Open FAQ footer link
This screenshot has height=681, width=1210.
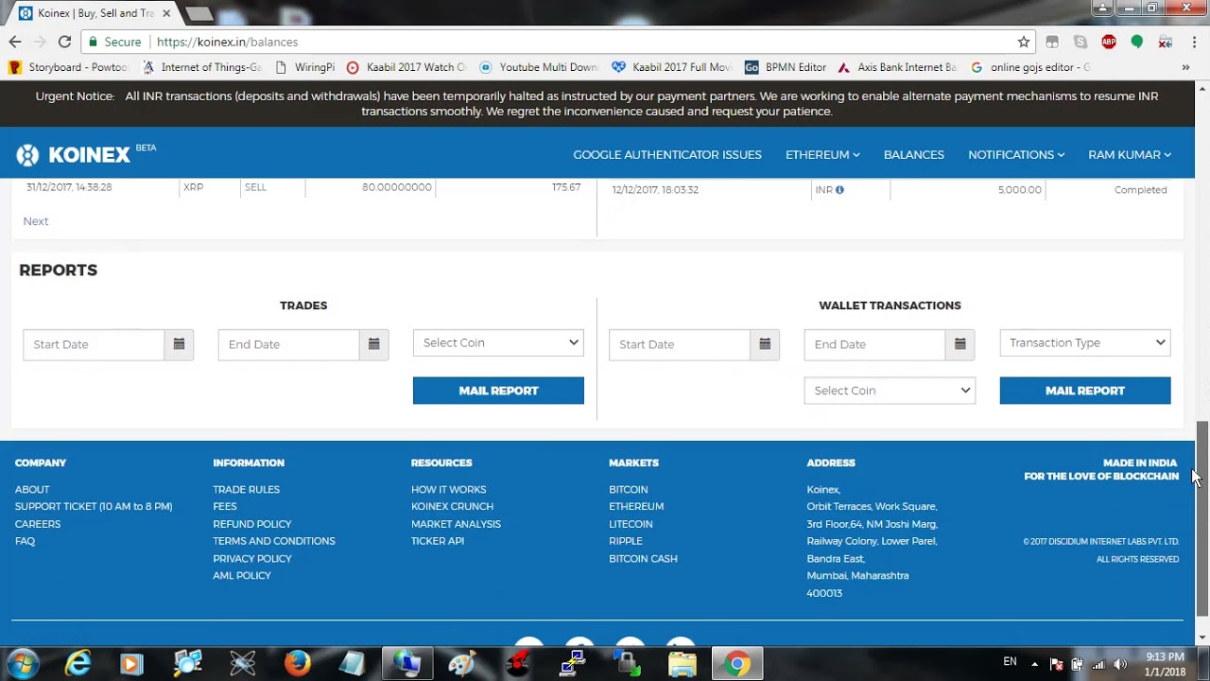click(x=25, y=541)
